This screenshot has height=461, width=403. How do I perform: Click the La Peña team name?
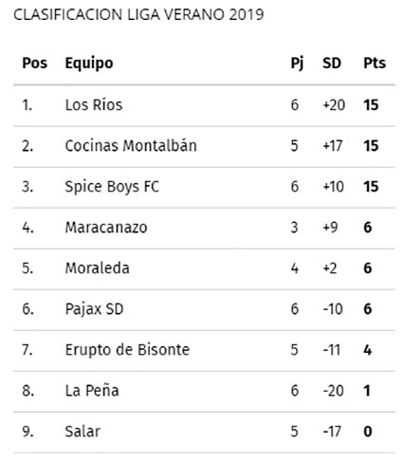tap(92, 391)
